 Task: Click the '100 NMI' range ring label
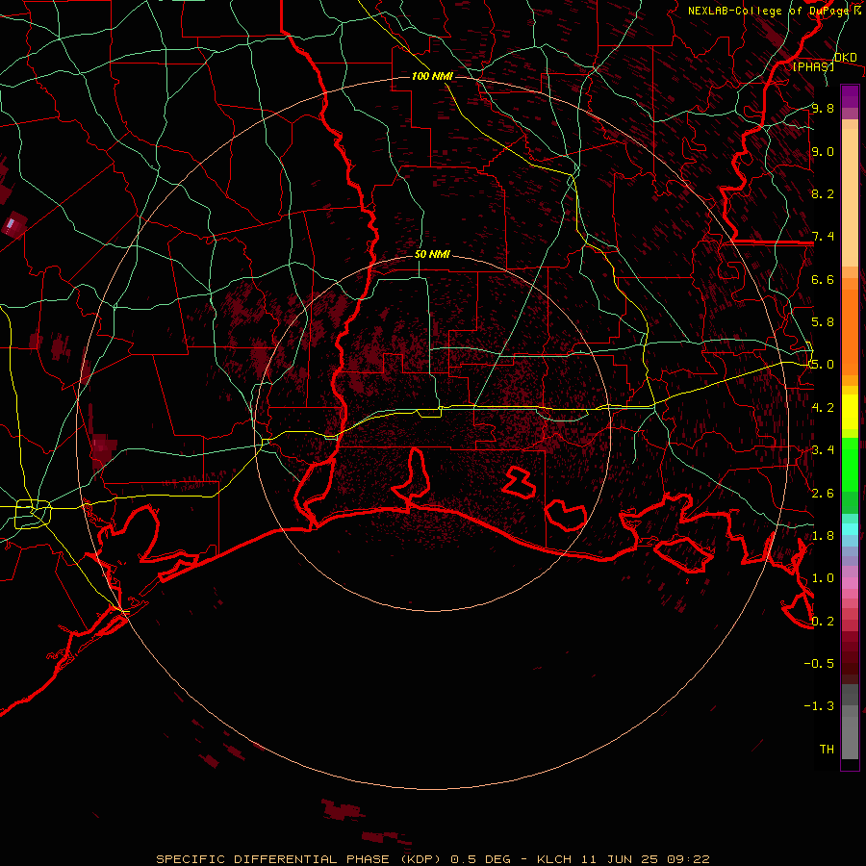(x=432, y=76)
